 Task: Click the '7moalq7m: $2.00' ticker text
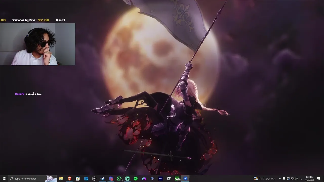tap(31, 20)
